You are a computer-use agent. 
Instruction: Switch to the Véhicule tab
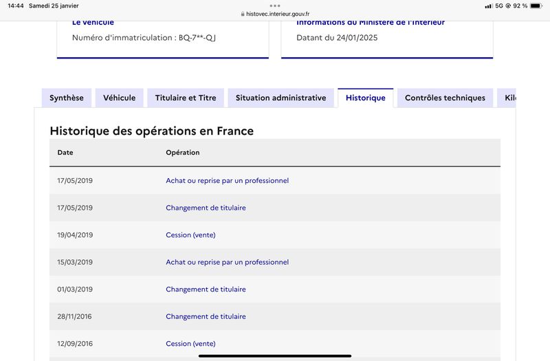(x=119, y=98)
